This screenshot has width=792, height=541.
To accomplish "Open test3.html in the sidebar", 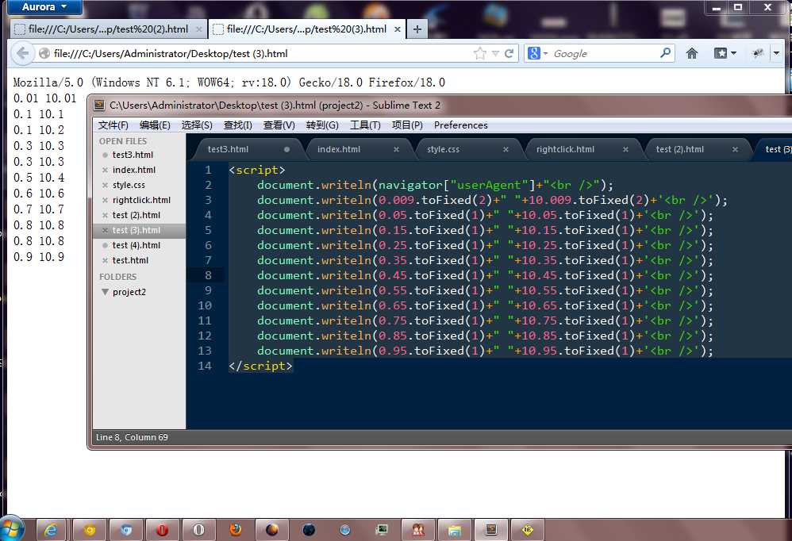I will (x=133, y=155).
